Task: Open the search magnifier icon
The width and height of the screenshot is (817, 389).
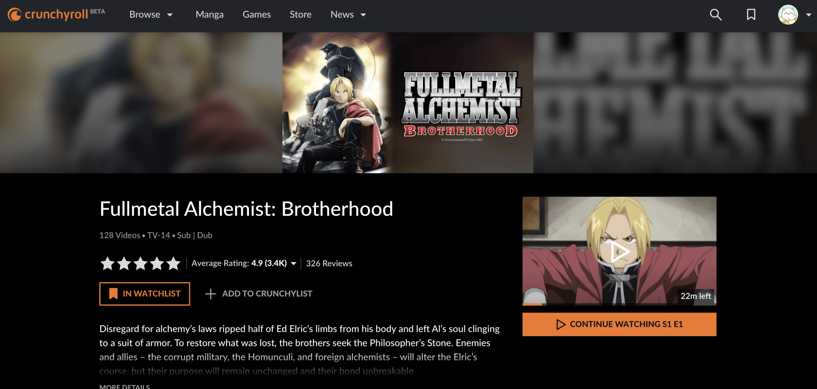Action: point(716,15)
